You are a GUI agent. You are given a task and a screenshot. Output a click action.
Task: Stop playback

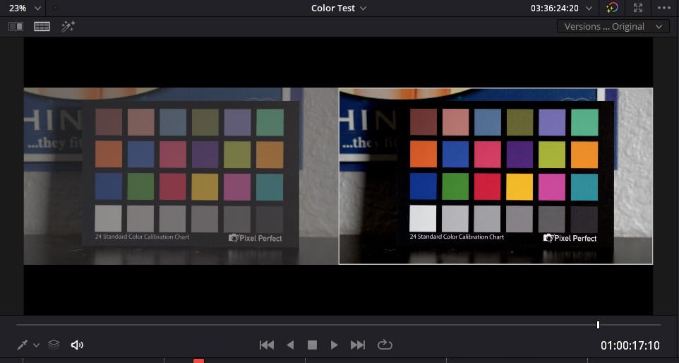pyautogui.click(x=312, y=345)
